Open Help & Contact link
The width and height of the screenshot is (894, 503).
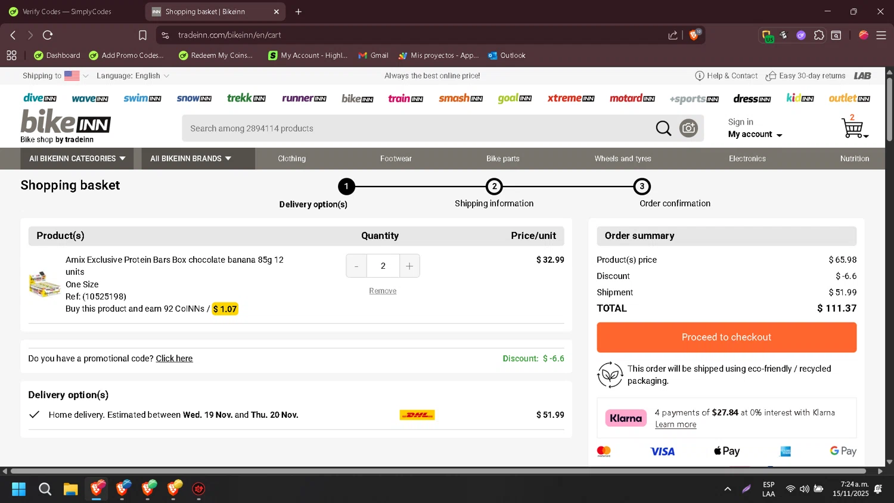click(x=727, y=76)
